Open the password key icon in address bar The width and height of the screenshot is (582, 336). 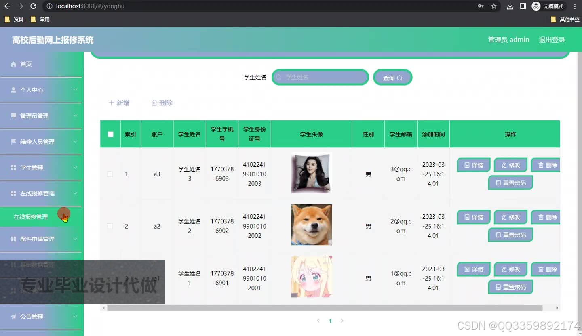click(x=481, y=6)
